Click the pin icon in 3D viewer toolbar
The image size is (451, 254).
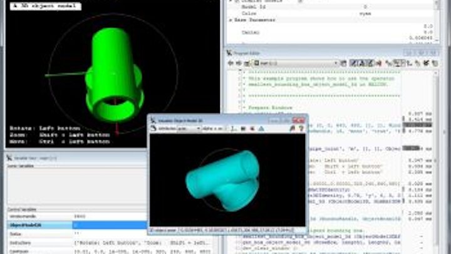pyautogui.click(x=293, y=129)
